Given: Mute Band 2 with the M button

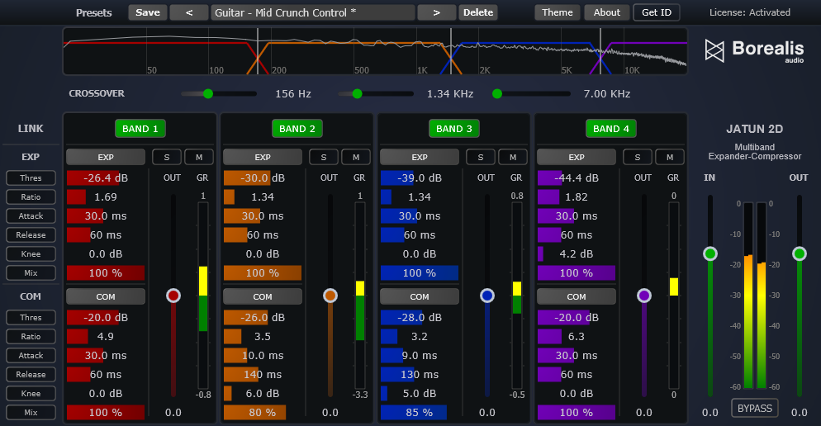Looking at the screenshot, I should coord(356,157).
